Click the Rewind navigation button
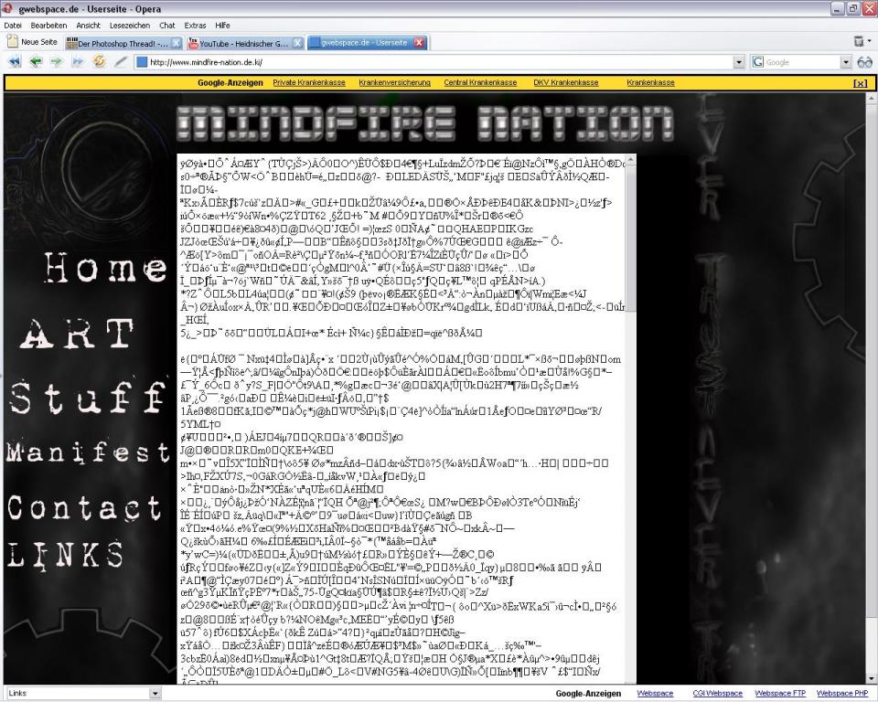Screen dimensions: 878x702 pyautogui.click(x=15, y=62)
